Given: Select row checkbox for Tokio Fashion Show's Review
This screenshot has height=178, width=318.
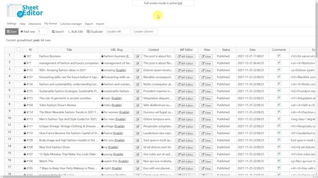Looking at the screenshot, I should pyautogui.click(x=18, y=105).
